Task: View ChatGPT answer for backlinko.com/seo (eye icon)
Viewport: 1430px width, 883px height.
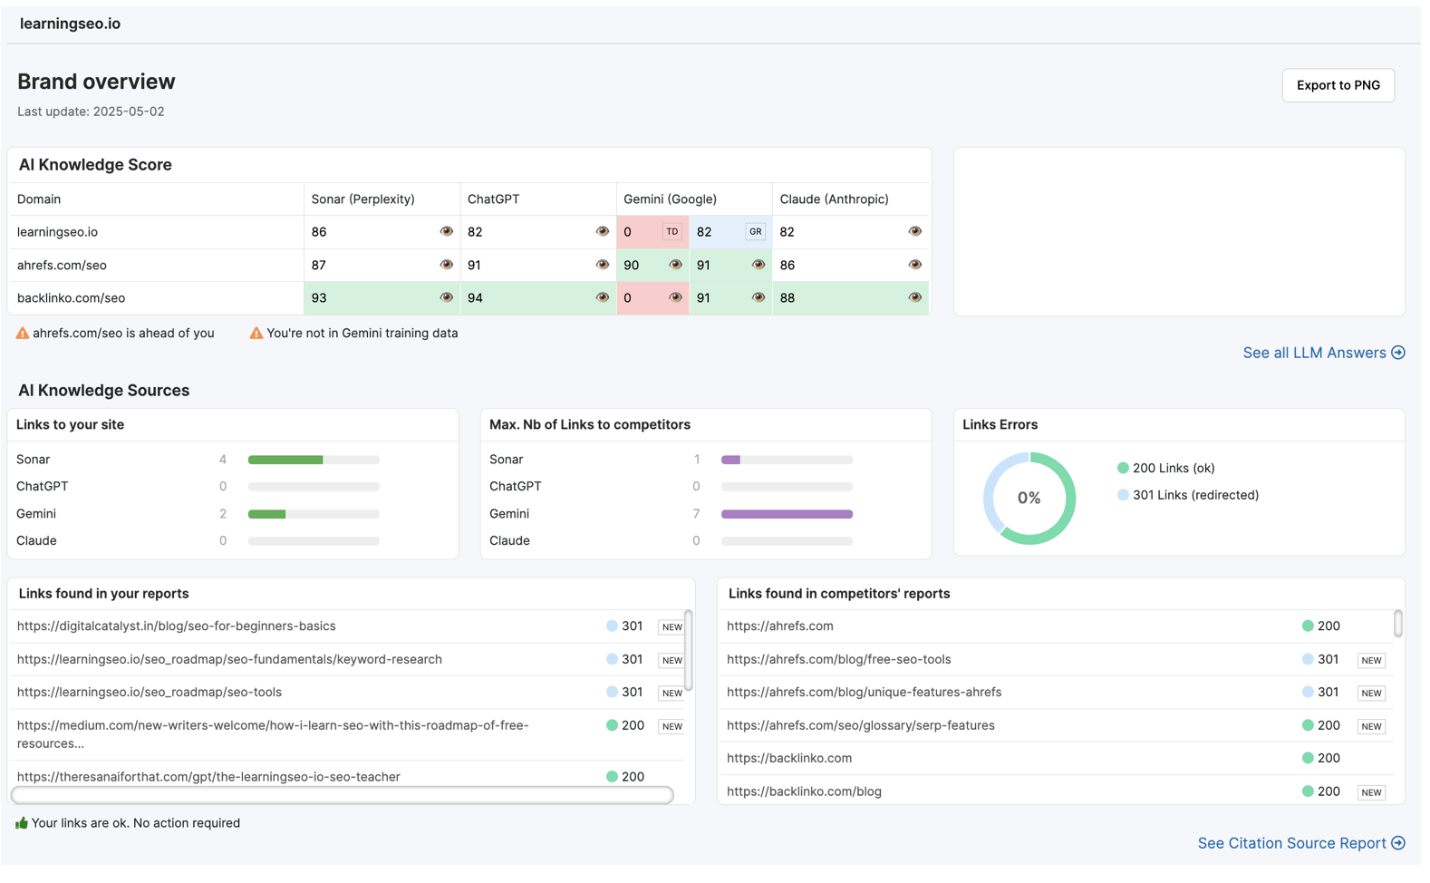Action: click(602, 297)
